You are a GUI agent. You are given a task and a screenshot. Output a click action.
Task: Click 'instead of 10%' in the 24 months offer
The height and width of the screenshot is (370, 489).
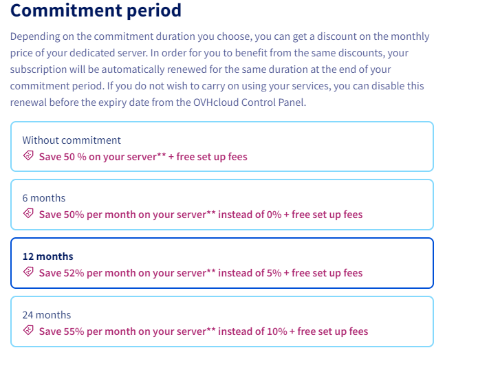point(252,331)
